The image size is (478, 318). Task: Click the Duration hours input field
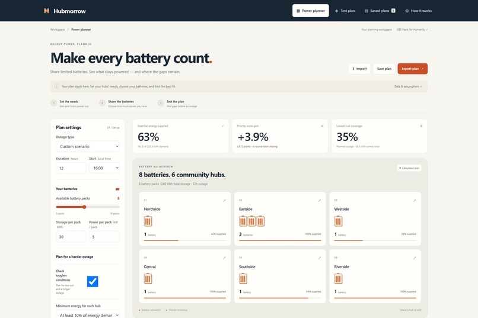tap(71, 168)
